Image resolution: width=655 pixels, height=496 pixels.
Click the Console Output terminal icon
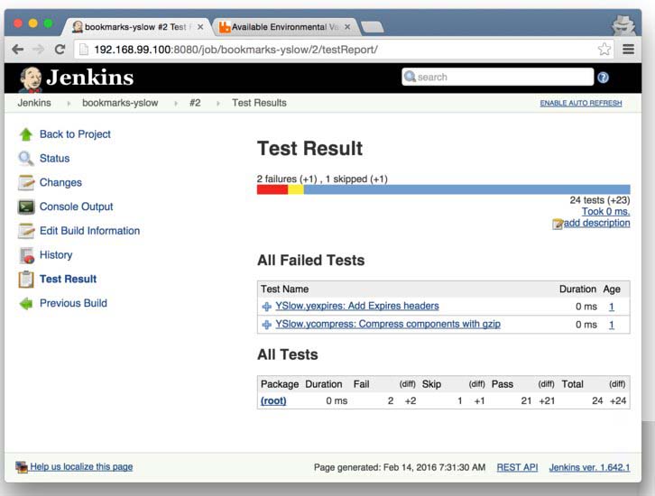click(x=26, y=207)
